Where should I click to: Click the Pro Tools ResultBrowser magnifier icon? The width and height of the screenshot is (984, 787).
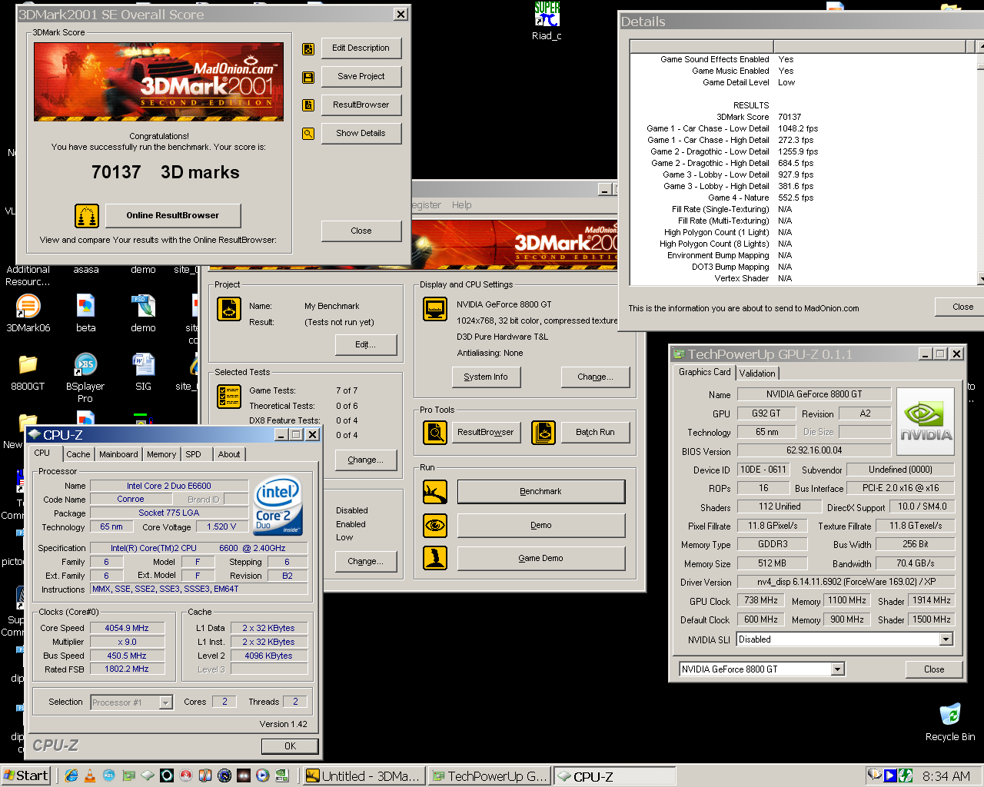point(435,433)
